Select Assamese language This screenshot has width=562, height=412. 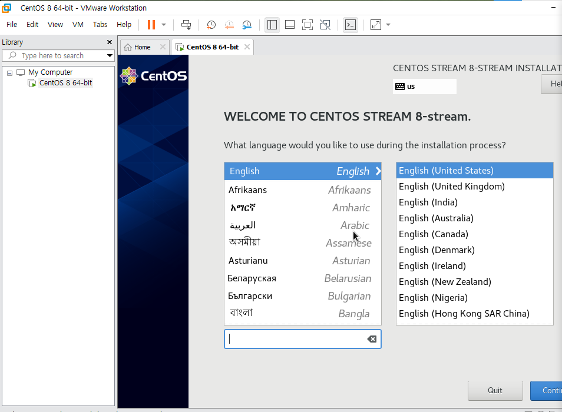(x=303, y=243)
